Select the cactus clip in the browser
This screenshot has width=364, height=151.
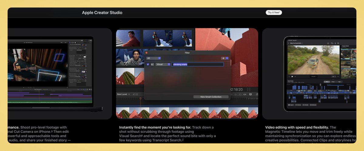[125, 76]
